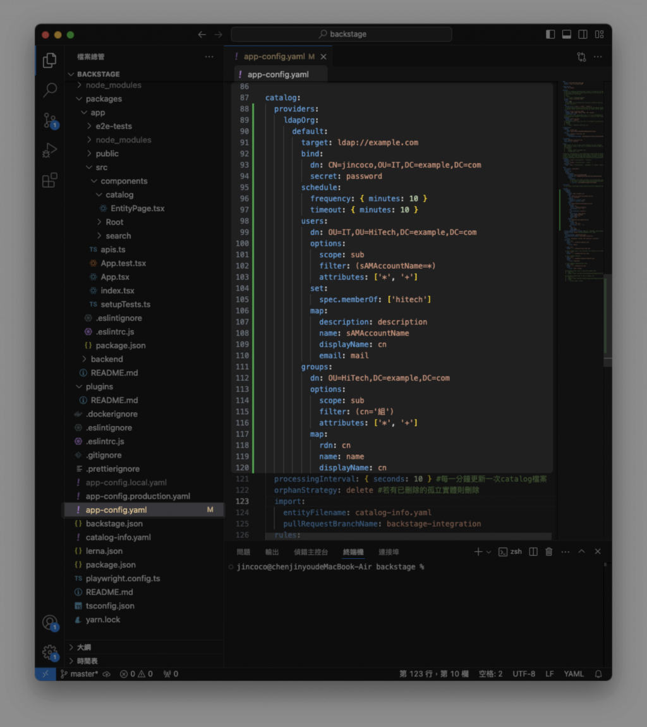Switch to the 連接埠 ports tab
This screenshot has width=647, height=727.
pos(389,552)
